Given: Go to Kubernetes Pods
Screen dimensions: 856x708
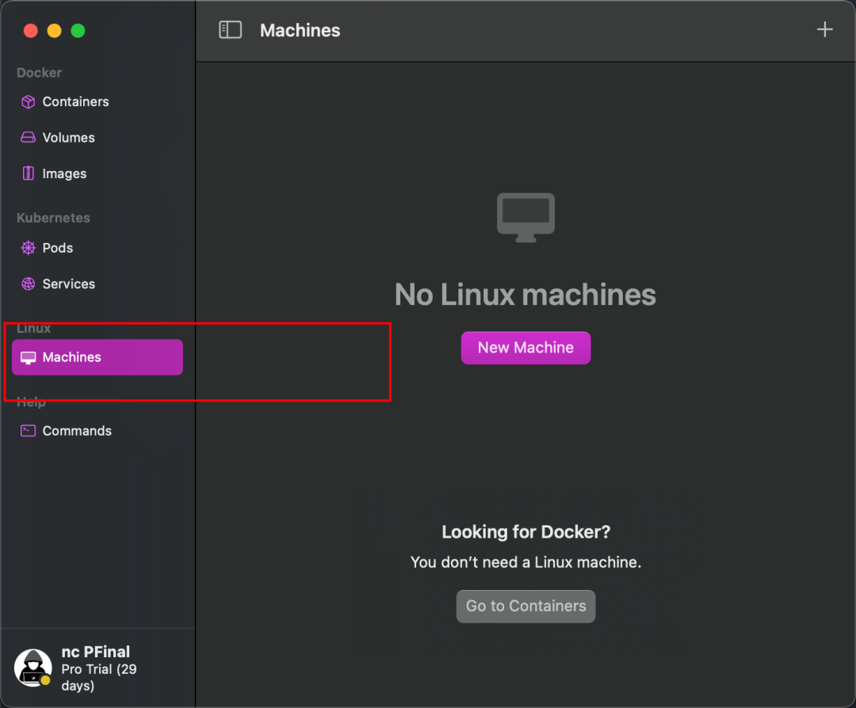Looking at the screenshot, I should pos(97,248).
